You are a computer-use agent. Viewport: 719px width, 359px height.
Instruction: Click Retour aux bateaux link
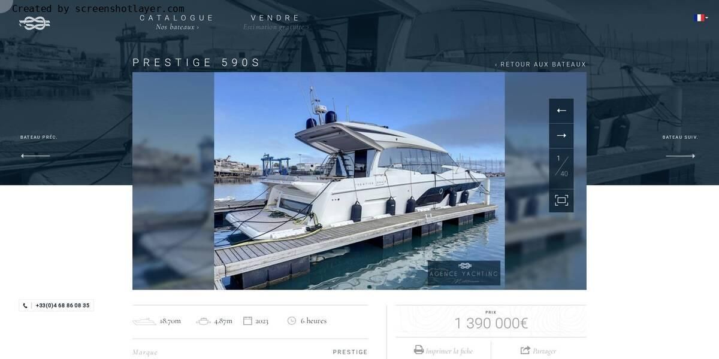tap(540, 65)
